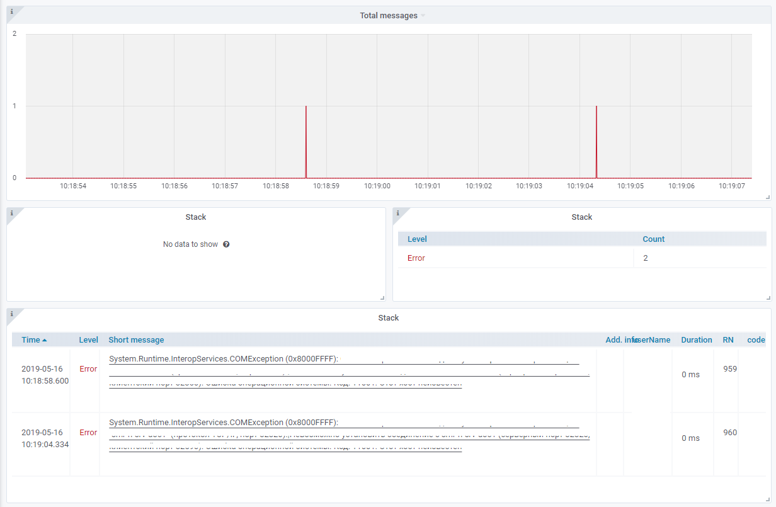This screenshot has width=776, height=507.
Task: Click the info icon on Stack messages table
Action: pos(11,314)
